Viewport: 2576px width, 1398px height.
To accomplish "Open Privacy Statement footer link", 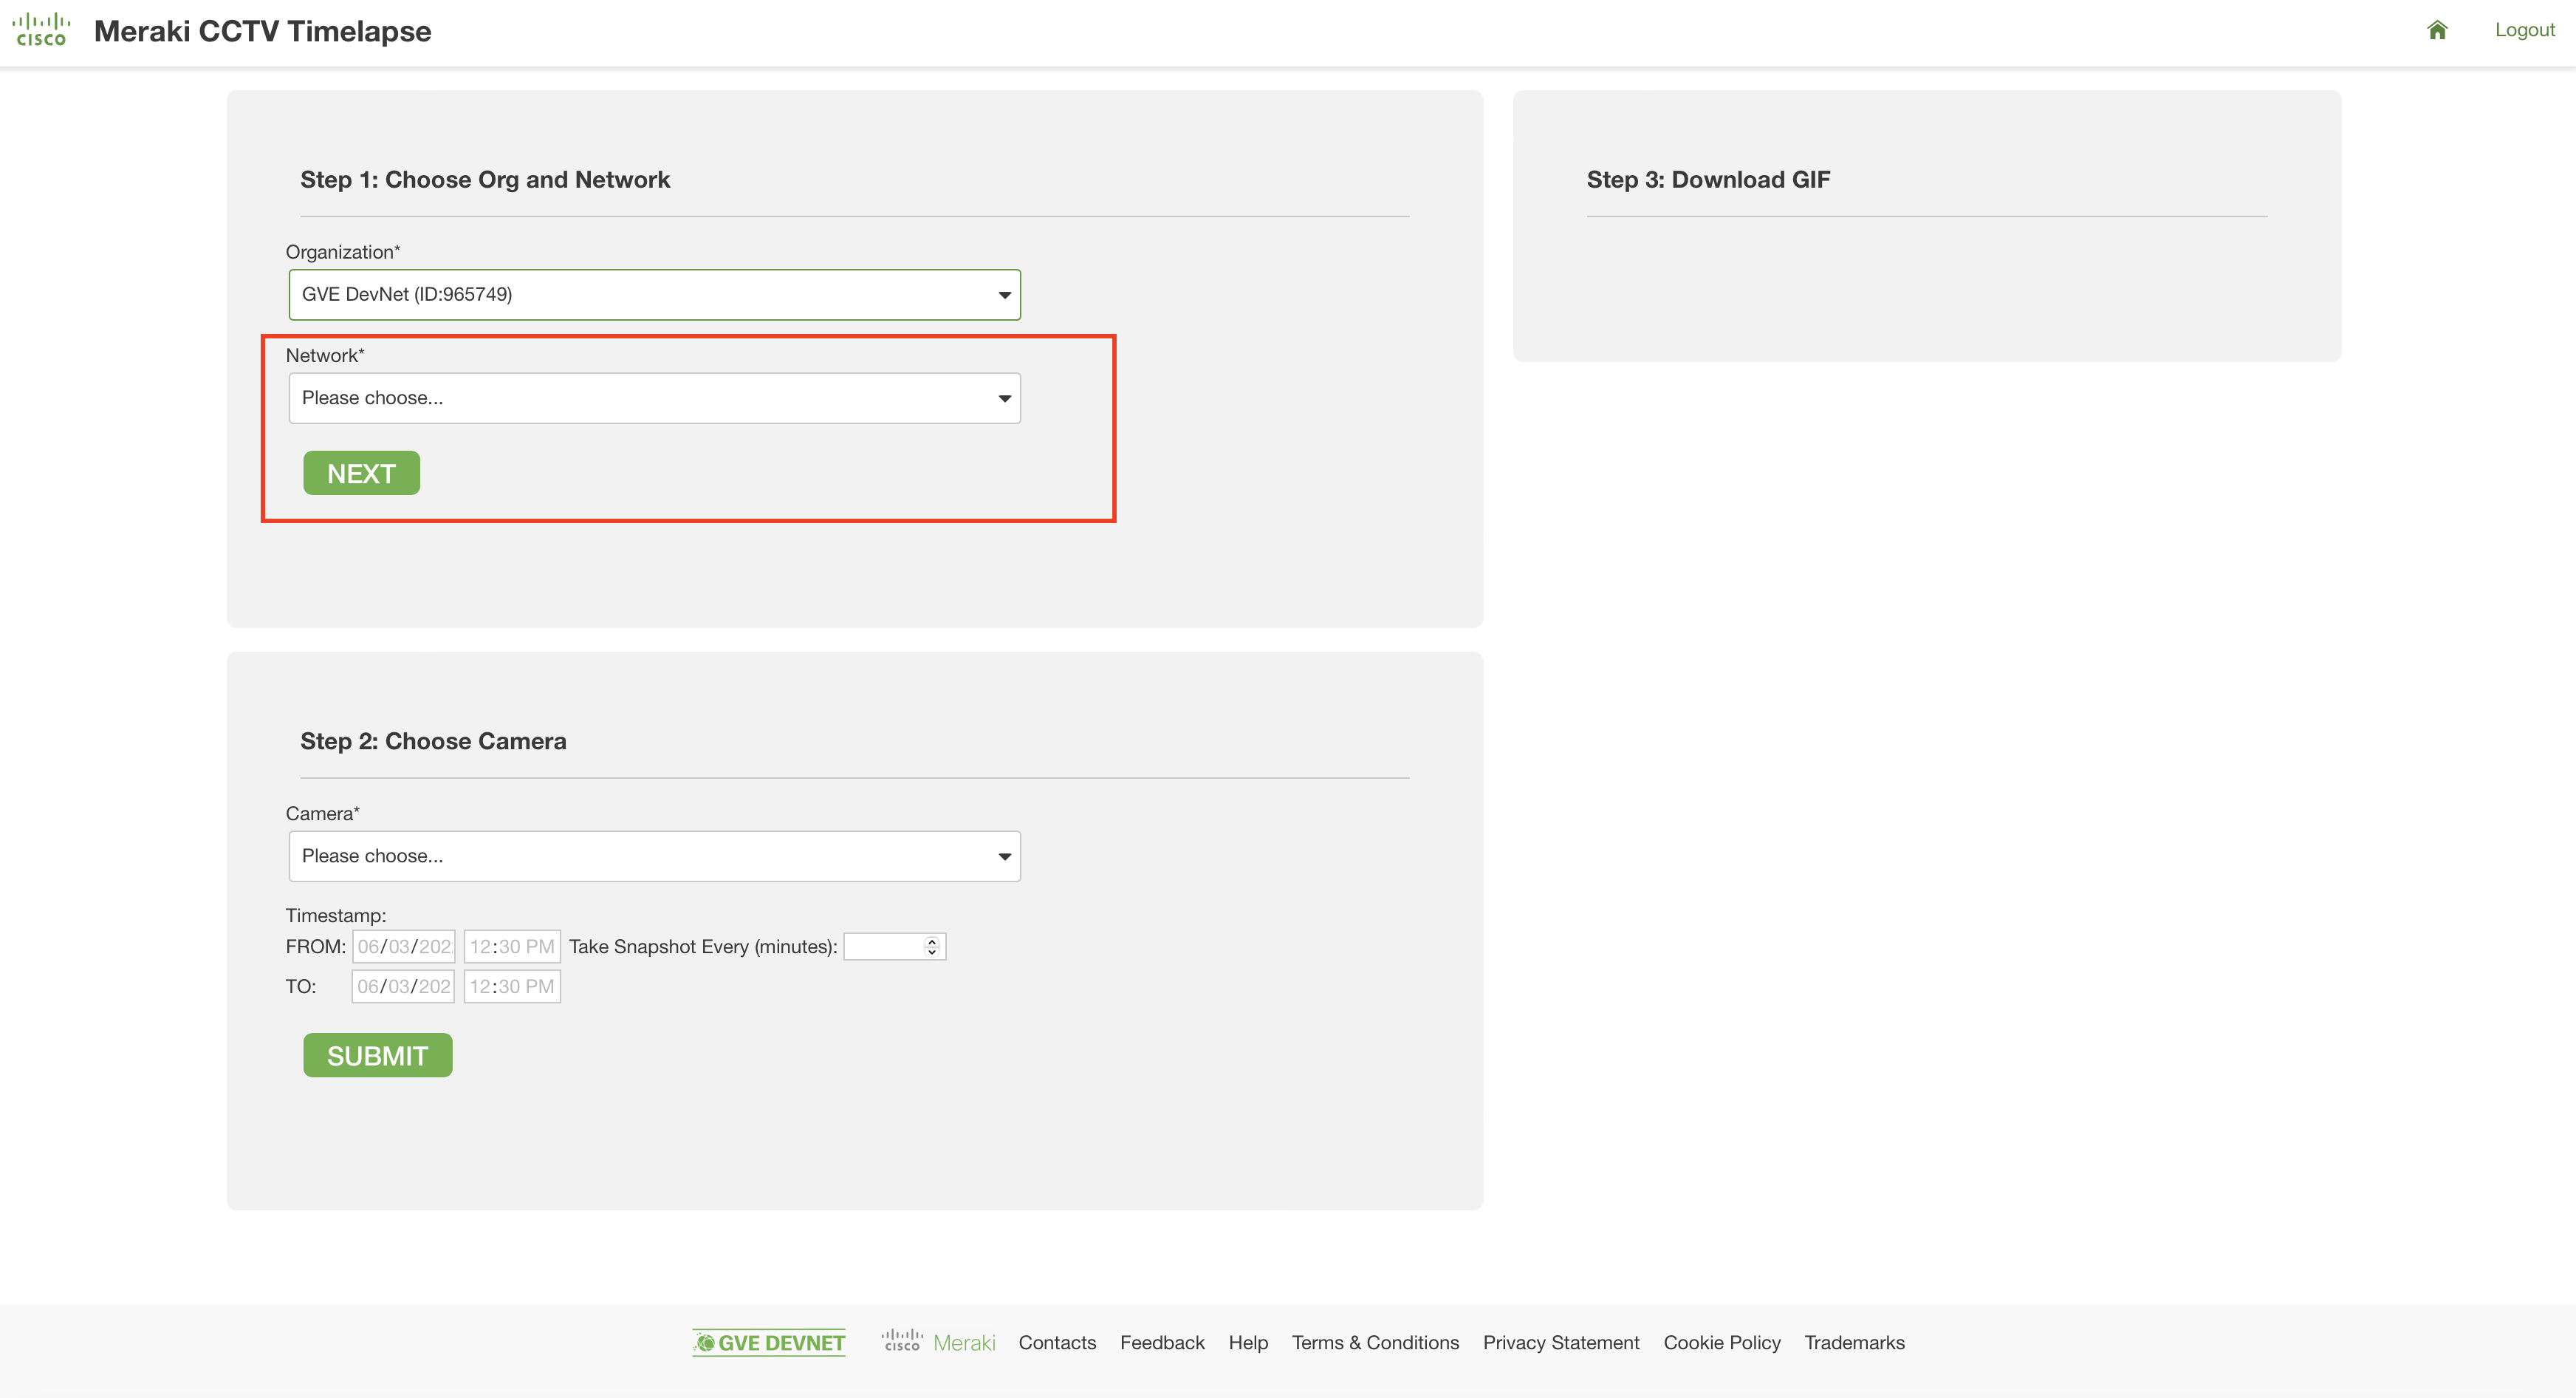I will 1560,1342.
